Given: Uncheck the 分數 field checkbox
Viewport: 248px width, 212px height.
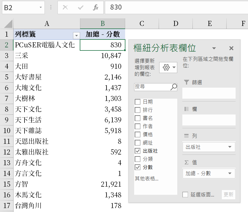Looking at the screenshot, I should tap(138, 167).
